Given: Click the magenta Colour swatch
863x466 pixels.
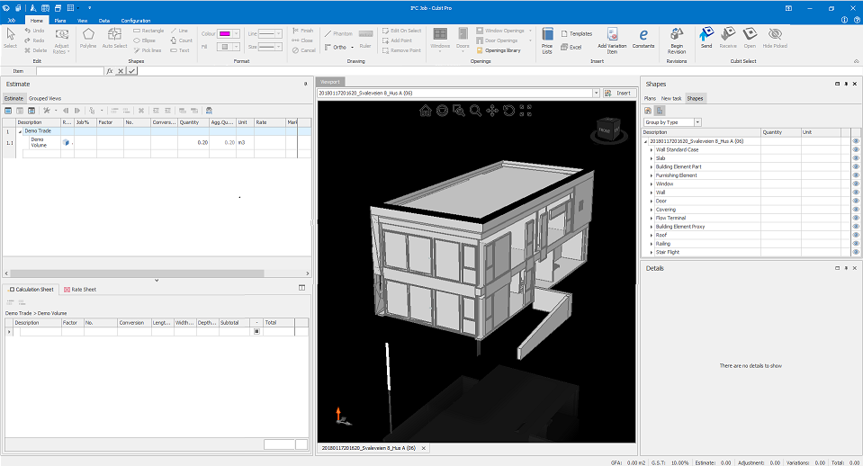Looking at the screenshot, I should point(225,33).
